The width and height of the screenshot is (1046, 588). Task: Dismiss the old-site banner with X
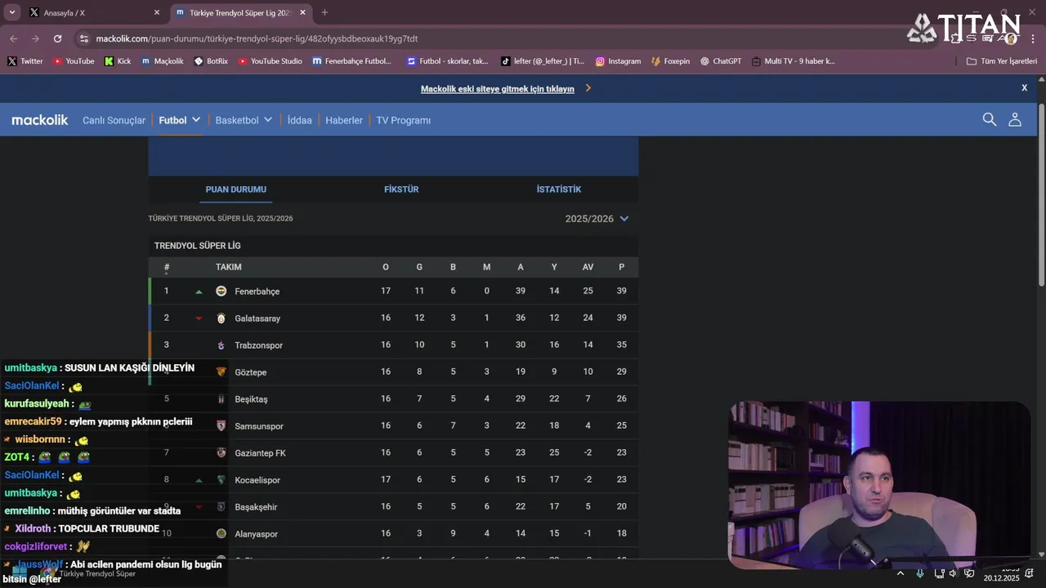[x=1024, y=87]
